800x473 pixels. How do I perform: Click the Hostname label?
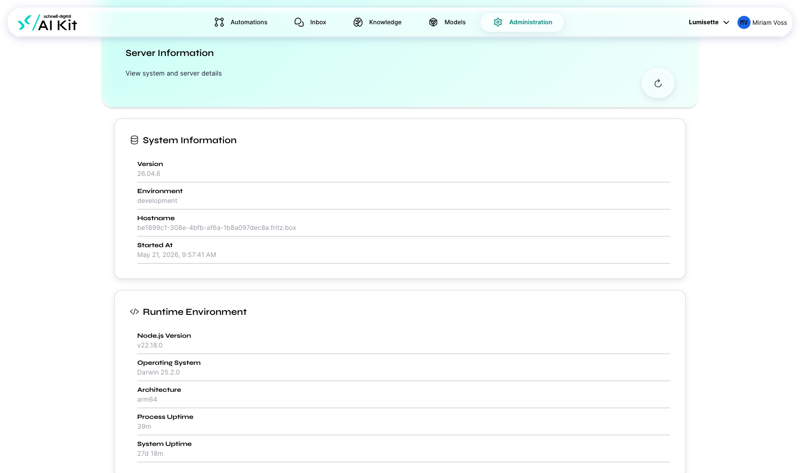point(156,218)
